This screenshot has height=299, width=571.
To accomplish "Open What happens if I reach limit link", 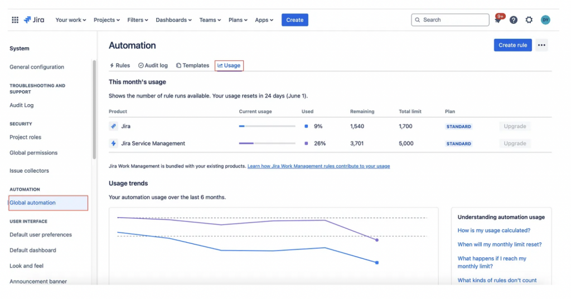I will coord(492,262).
